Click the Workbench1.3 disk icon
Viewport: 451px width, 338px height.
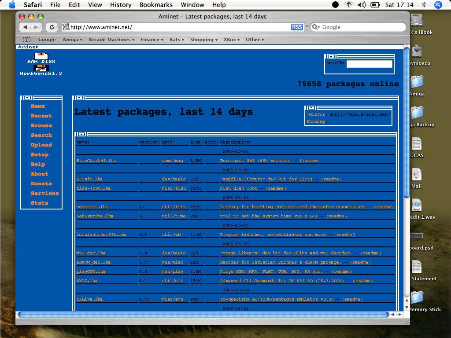click(41, 68)
